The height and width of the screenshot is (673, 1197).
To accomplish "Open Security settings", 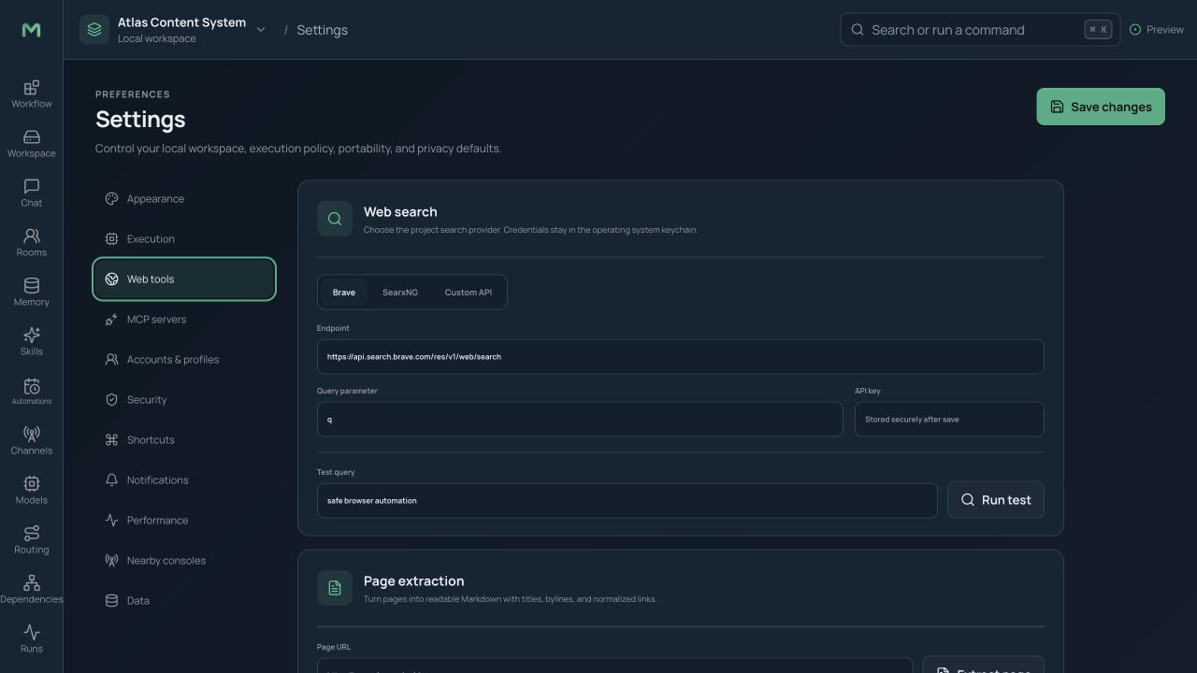I will (x=184, y=400).
